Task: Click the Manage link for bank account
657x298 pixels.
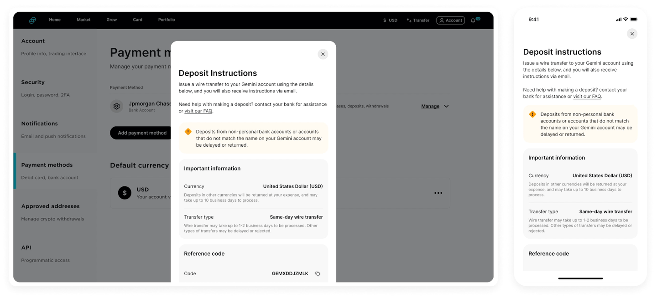Action: tap(430, 106)
